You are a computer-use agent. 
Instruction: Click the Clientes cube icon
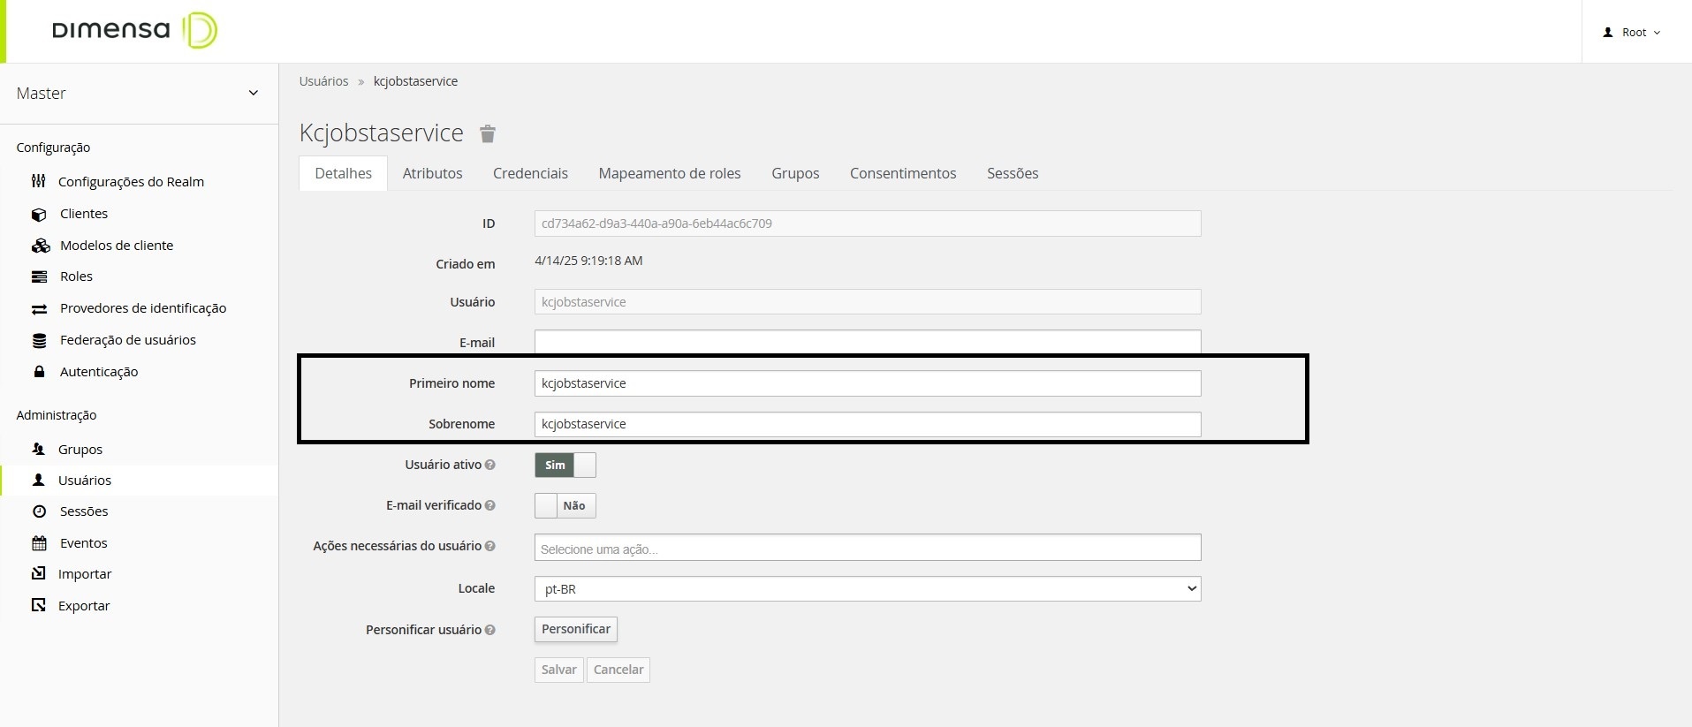[39, 214]
